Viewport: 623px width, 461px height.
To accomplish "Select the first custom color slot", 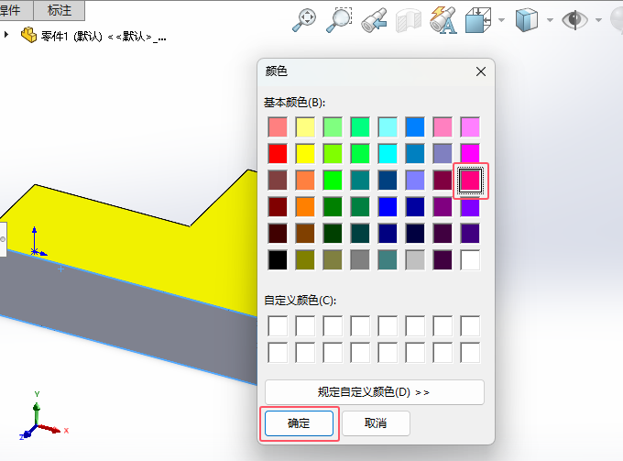I will coord(278,326).
